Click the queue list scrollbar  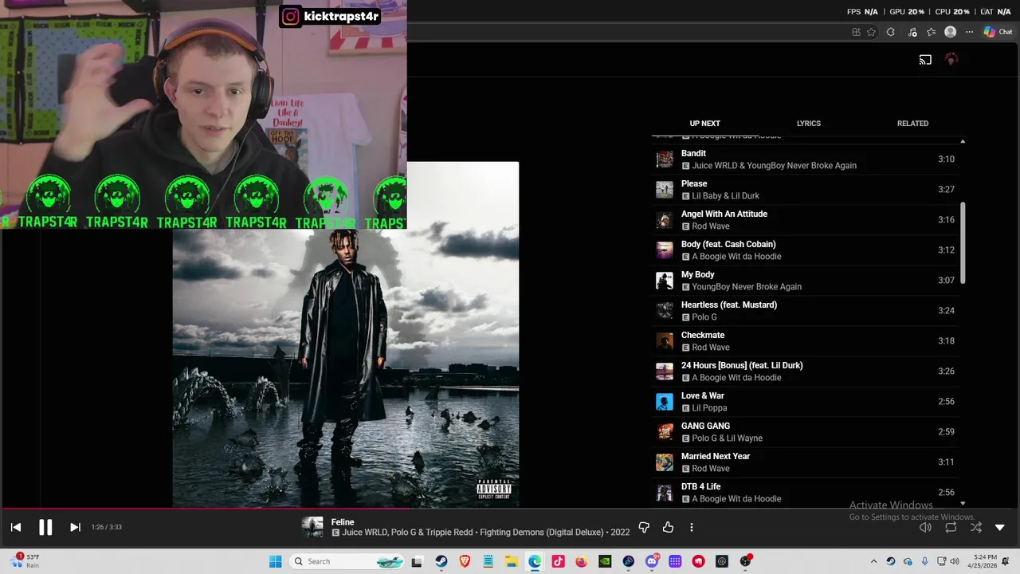963,243
